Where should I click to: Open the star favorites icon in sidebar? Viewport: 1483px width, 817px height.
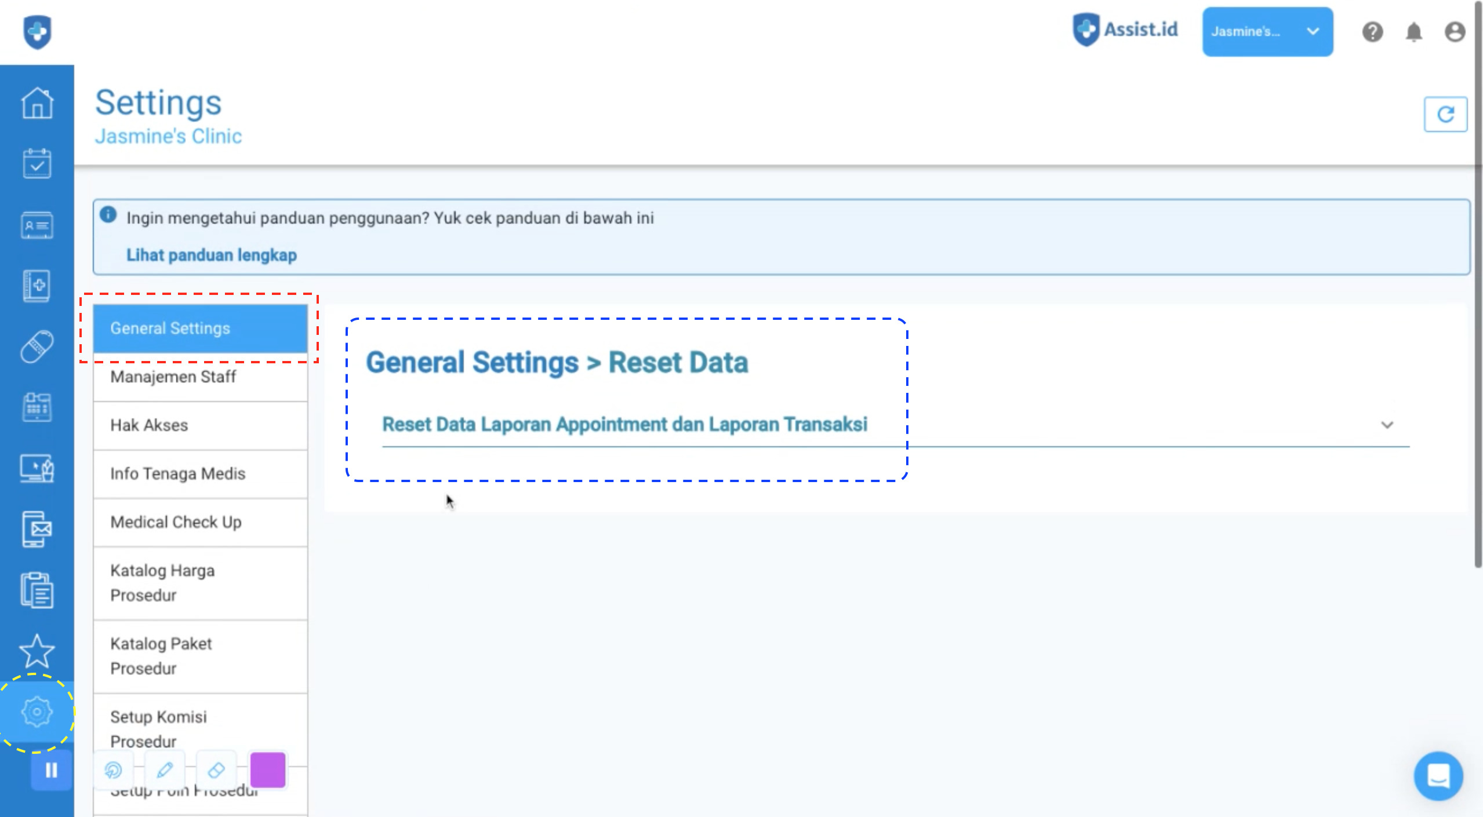[x=37, y=651]
